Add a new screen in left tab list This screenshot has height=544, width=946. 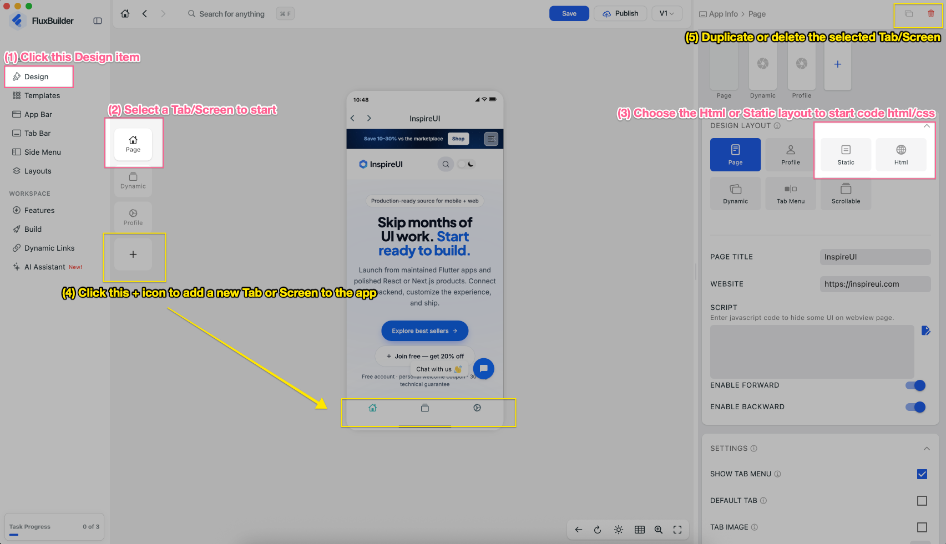click(x=133, y=255)
